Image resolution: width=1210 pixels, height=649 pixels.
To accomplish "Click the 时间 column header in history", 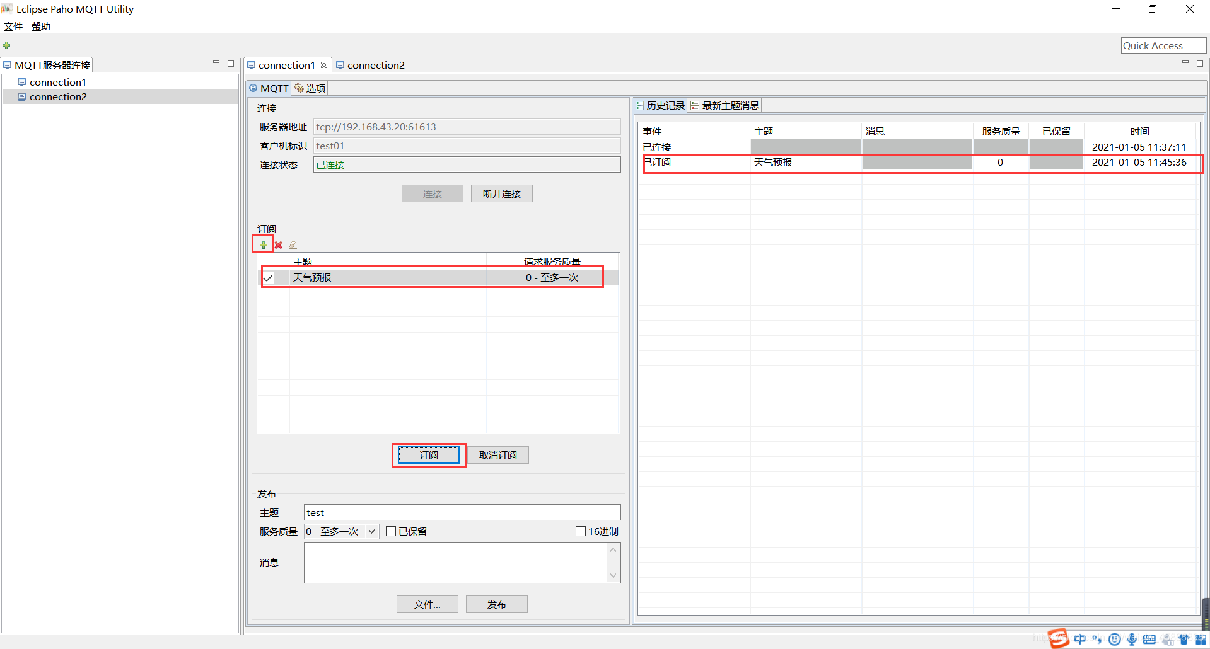I will click(1140, 131).
